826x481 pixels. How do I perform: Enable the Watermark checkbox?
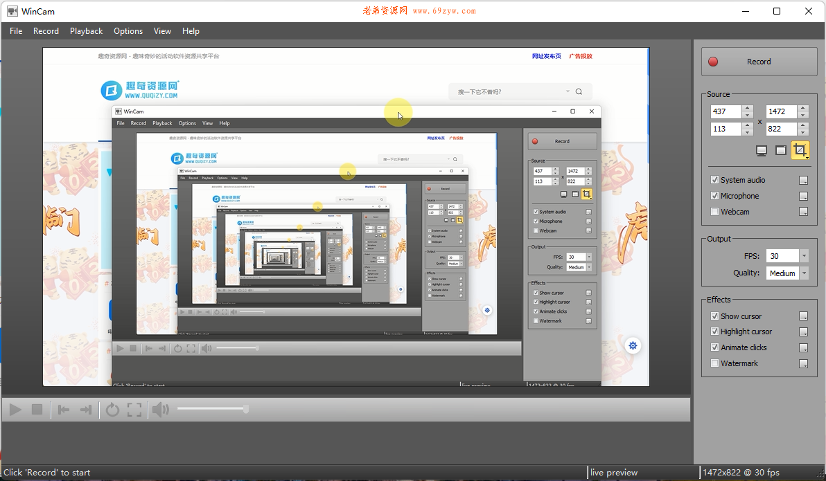coord(714,363)
